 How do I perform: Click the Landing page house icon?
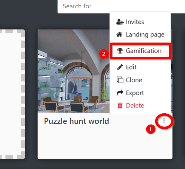pos(119,35)
